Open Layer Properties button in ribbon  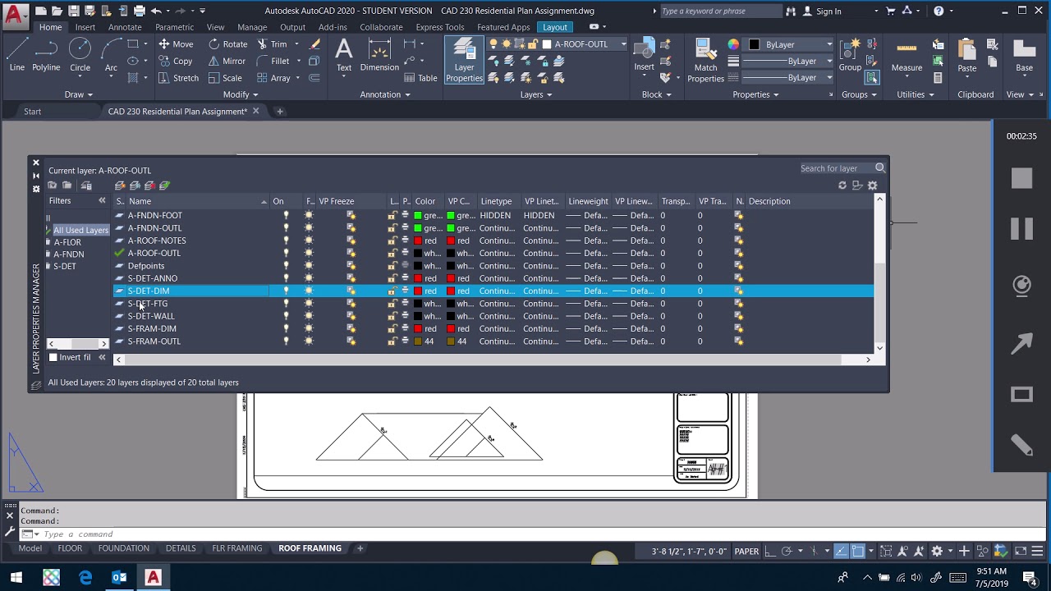pos(464,60)
